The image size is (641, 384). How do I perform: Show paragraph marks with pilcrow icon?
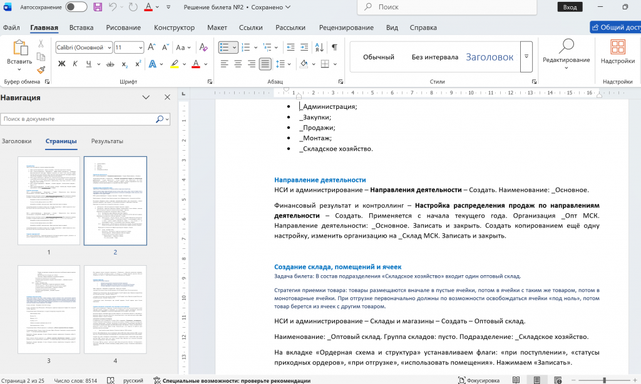[x=334, y=48]
